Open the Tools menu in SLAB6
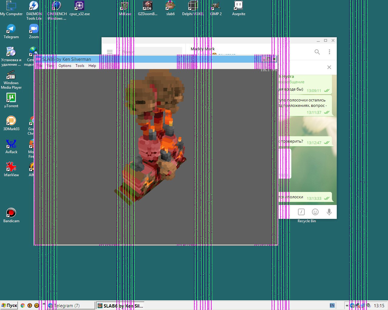Screen dimensions: 388x310 pyautogui.click(x=80, y=66)
